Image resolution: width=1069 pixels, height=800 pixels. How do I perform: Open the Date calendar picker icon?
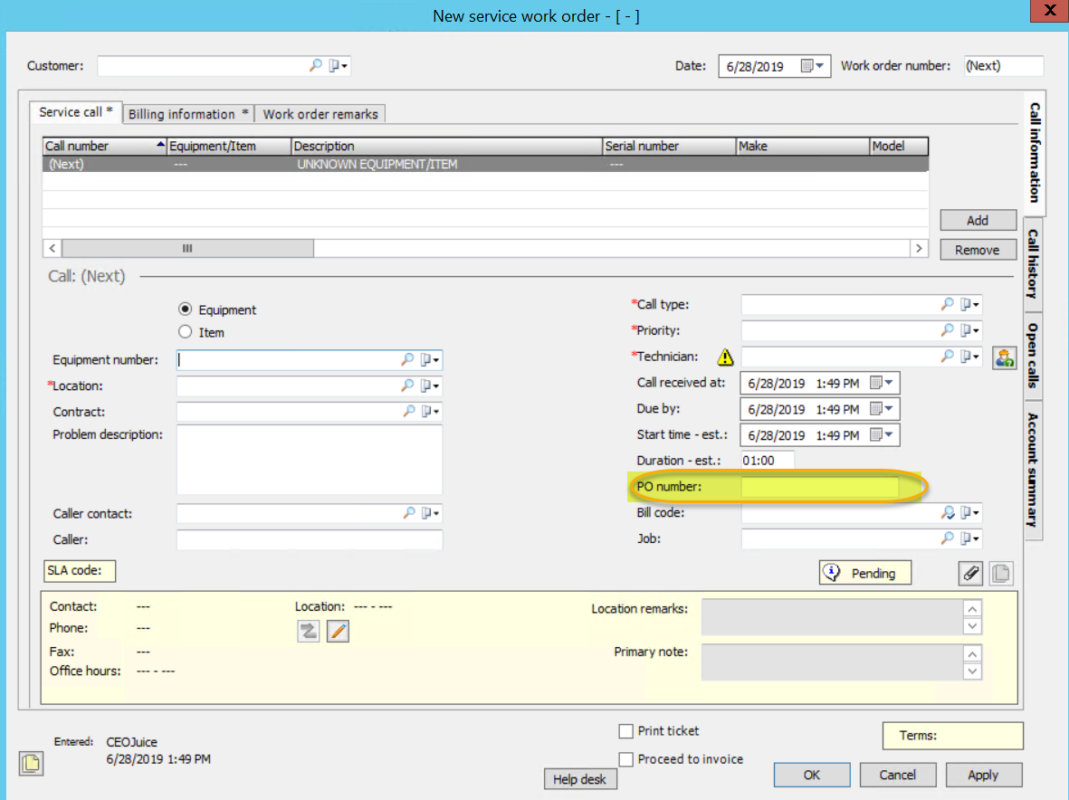[x=813, y=66]
